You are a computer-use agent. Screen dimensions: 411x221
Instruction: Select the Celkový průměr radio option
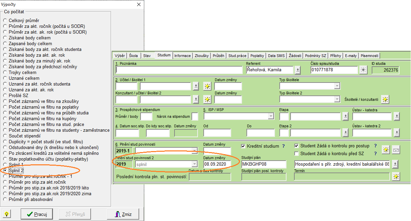[5, 21]
